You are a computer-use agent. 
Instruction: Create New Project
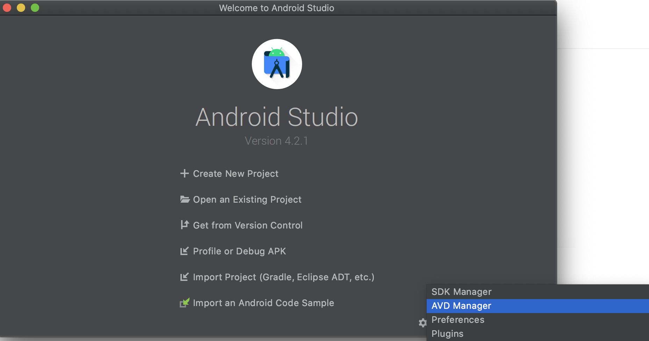pyautogui.click(x=236, y=174)
